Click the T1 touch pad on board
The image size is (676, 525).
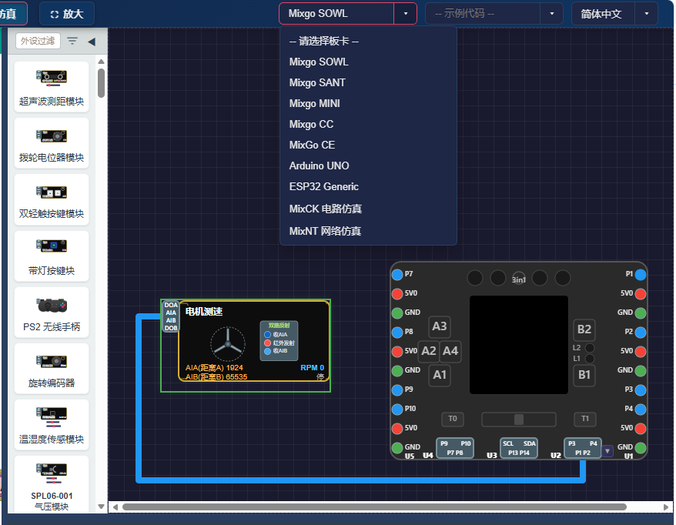pyautogui.click(x=584, y=419)
